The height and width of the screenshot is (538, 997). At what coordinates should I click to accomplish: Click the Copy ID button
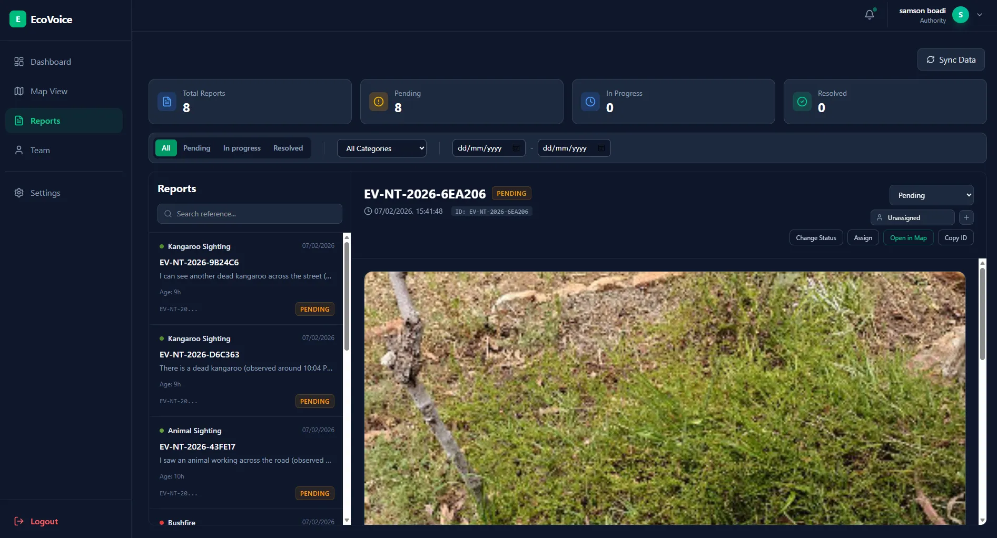(x=956, y=237)
